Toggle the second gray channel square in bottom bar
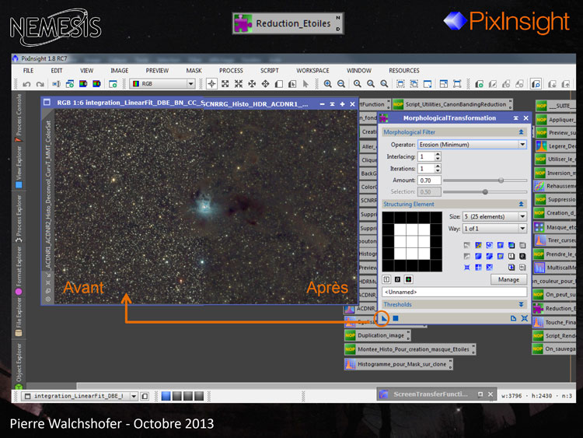583x438 pixels. (x=177, y=396)
